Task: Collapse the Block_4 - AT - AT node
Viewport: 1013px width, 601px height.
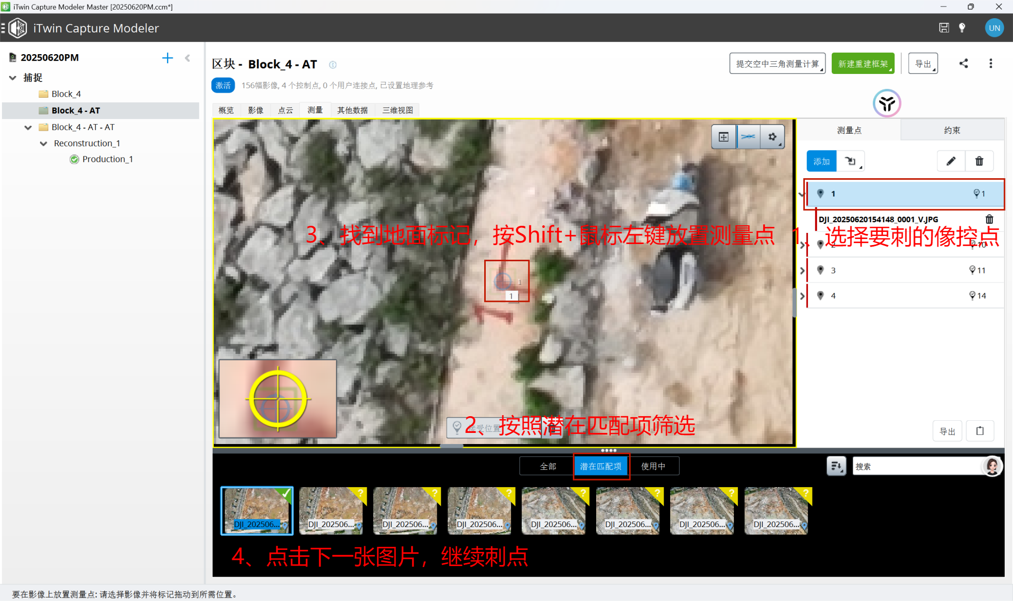Action: 28,128
